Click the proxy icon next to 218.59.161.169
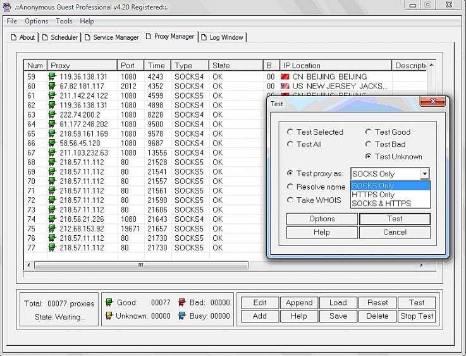This screenshot has width=466, height=356. point(52,133)
